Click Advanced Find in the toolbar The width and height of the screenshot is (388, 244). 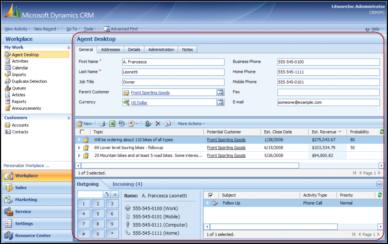click(121, 29)
